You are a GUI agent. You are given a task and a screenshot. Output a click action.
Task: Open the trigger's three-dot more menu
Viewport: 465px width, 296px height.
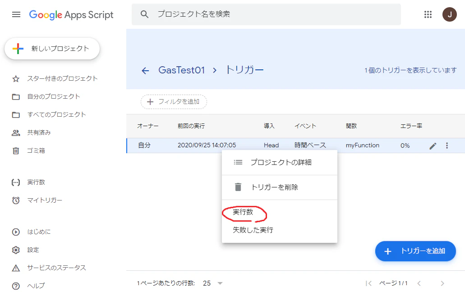pos(447,146)
